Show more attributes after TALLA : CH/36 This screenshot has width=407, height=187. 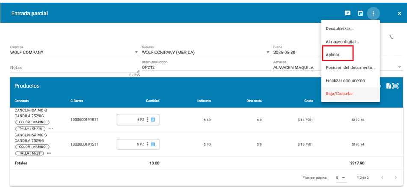[51, 129]
